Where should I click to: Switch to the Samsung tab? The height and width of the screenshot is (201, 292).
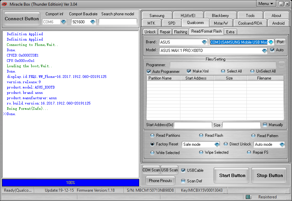(x=157, y=16)
